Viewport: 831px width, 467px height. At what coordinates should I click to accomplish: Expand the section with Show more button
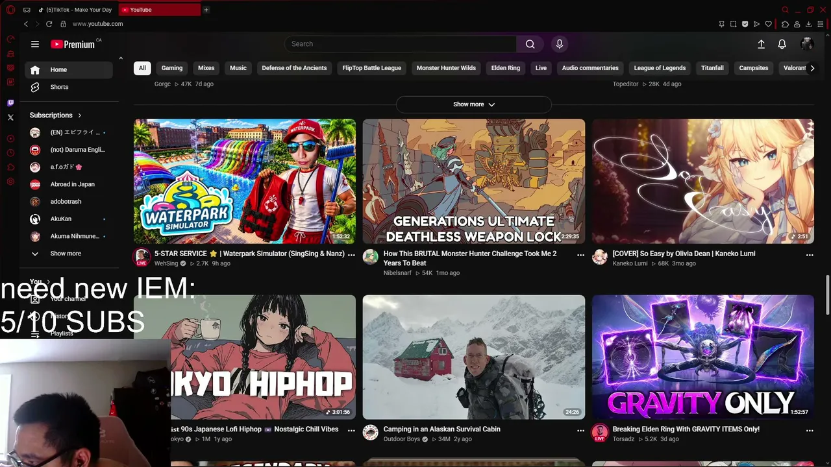[x=474, y=104]
